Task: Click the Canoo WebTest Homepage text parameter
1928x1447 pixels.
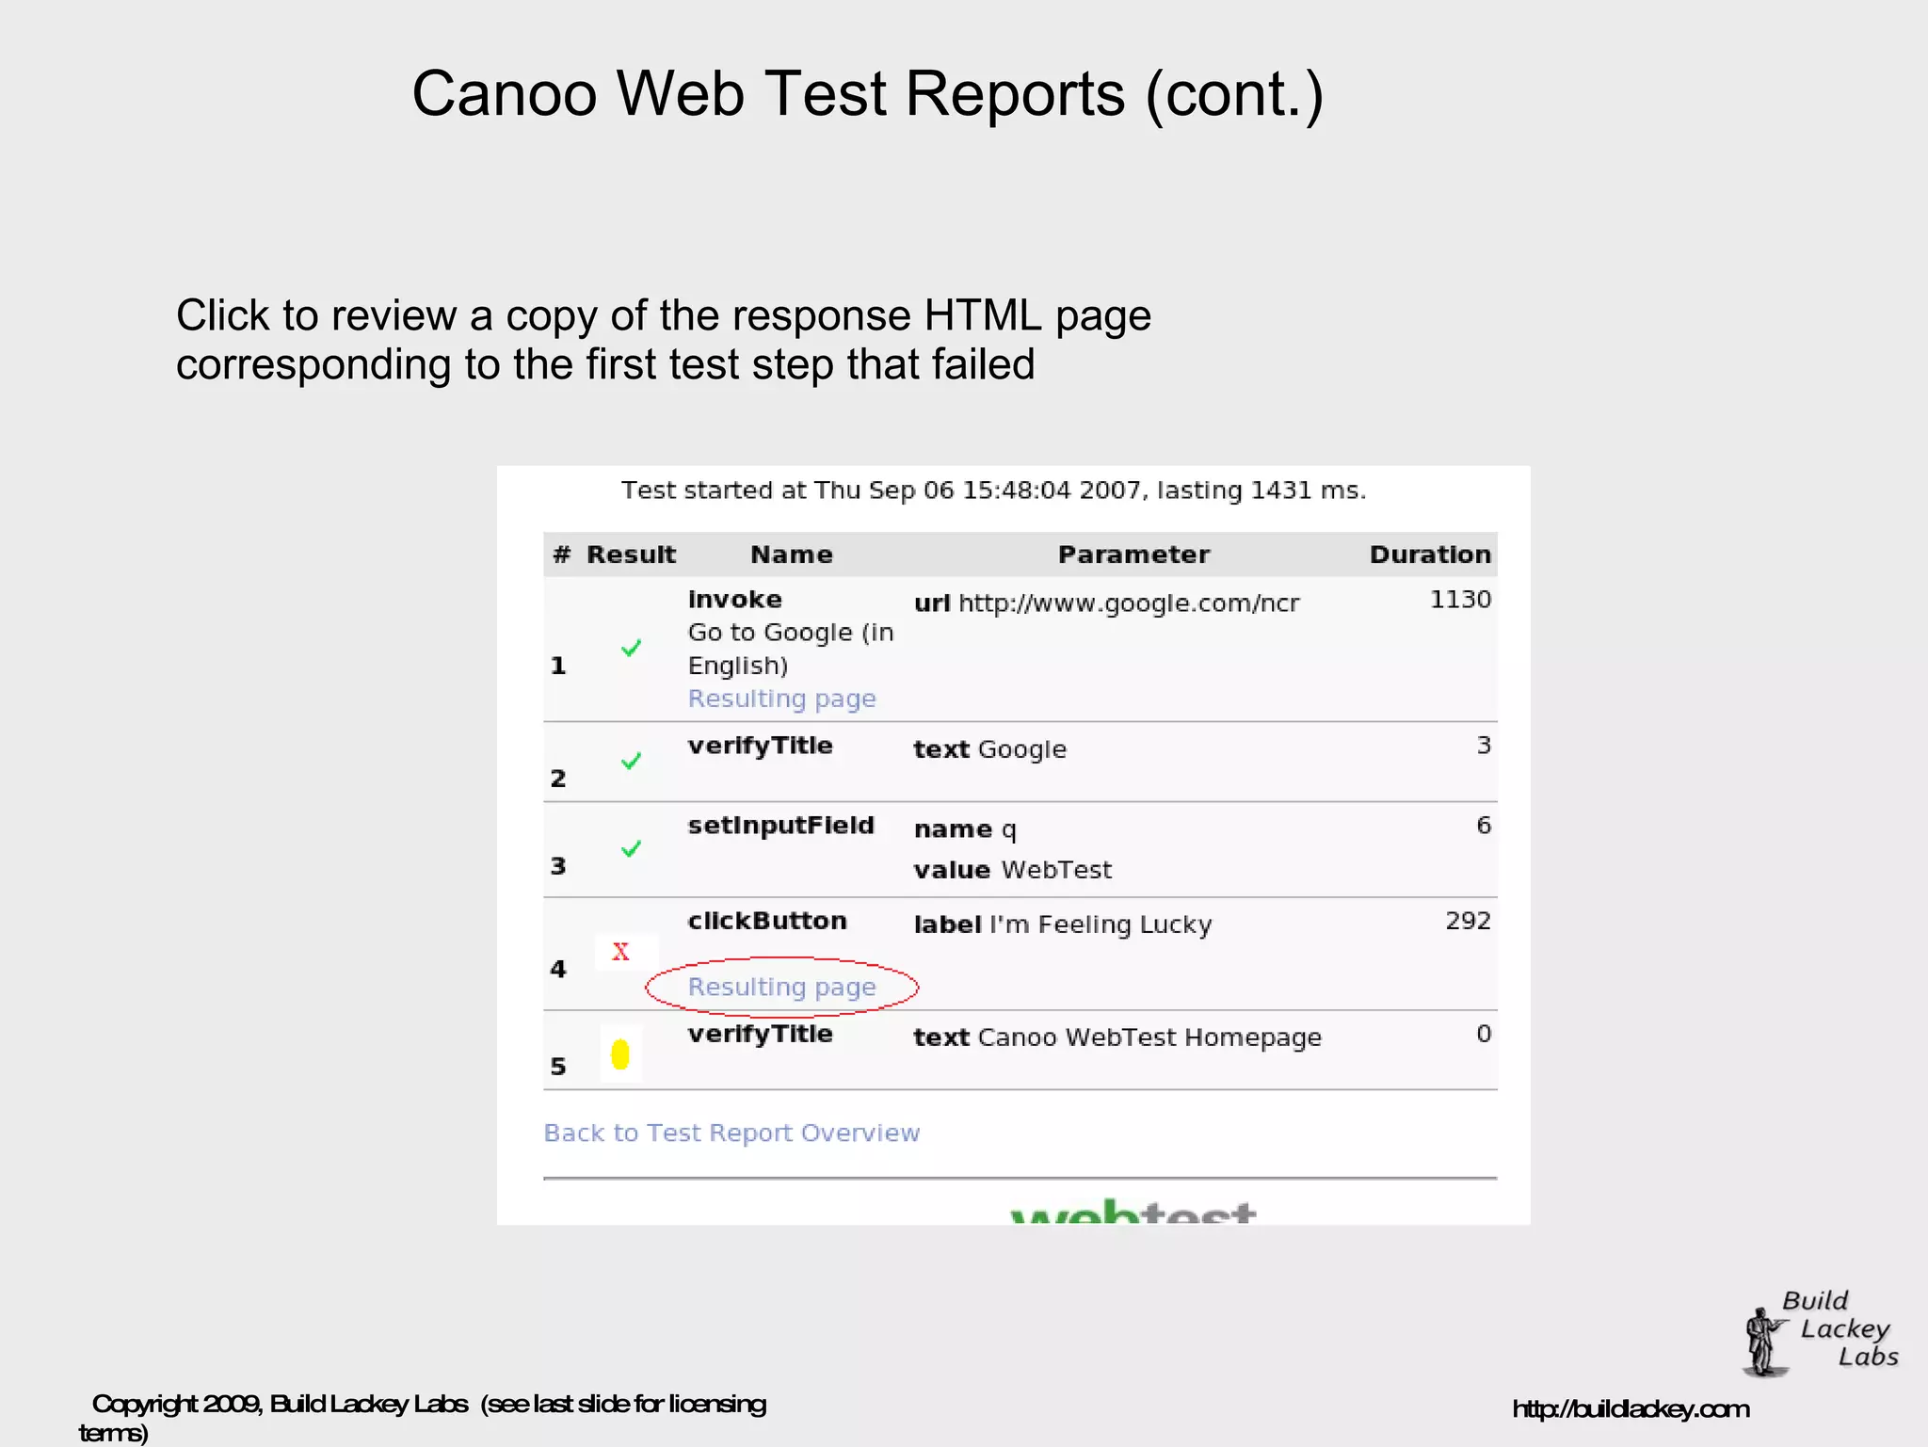Action: tap(1149, 1037)
